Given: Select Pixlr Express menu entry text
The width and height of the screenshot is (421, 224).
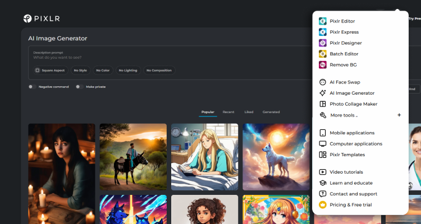Looking at the screenshot, I should [344, 32].
